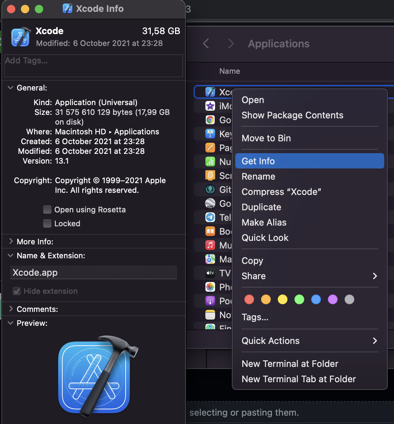Select Compress "Xcode" in the menu
The height and width of the screenshot is (424, 394).
[x=281, y=192]
